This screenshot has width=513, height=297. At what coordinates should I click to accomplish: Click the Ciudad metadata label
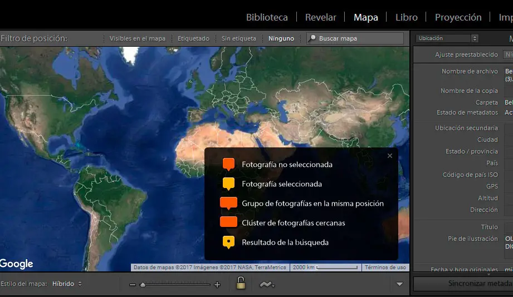[x=487, y=140]
